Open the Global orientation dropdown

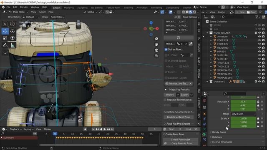(x=90, y=12)
